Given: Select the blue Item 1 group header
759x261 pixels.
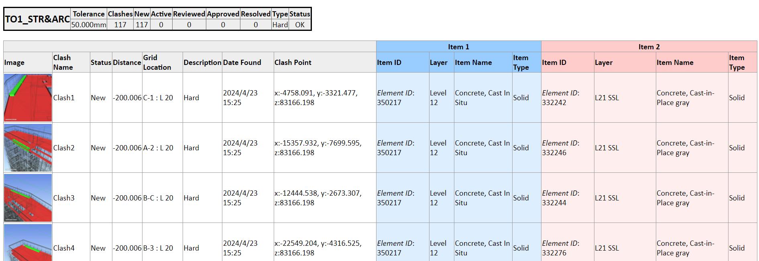Looking at the screenshot, I should click(458, 47).
